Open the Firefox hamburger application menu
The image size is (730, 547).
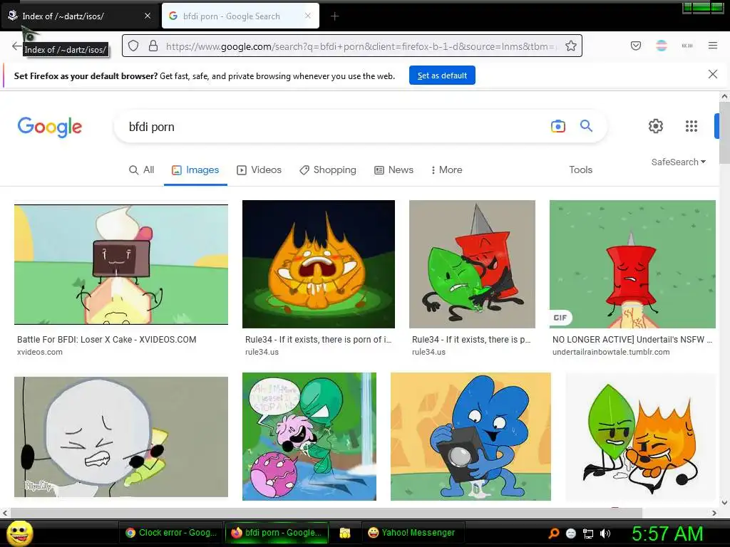coord(713,46)
